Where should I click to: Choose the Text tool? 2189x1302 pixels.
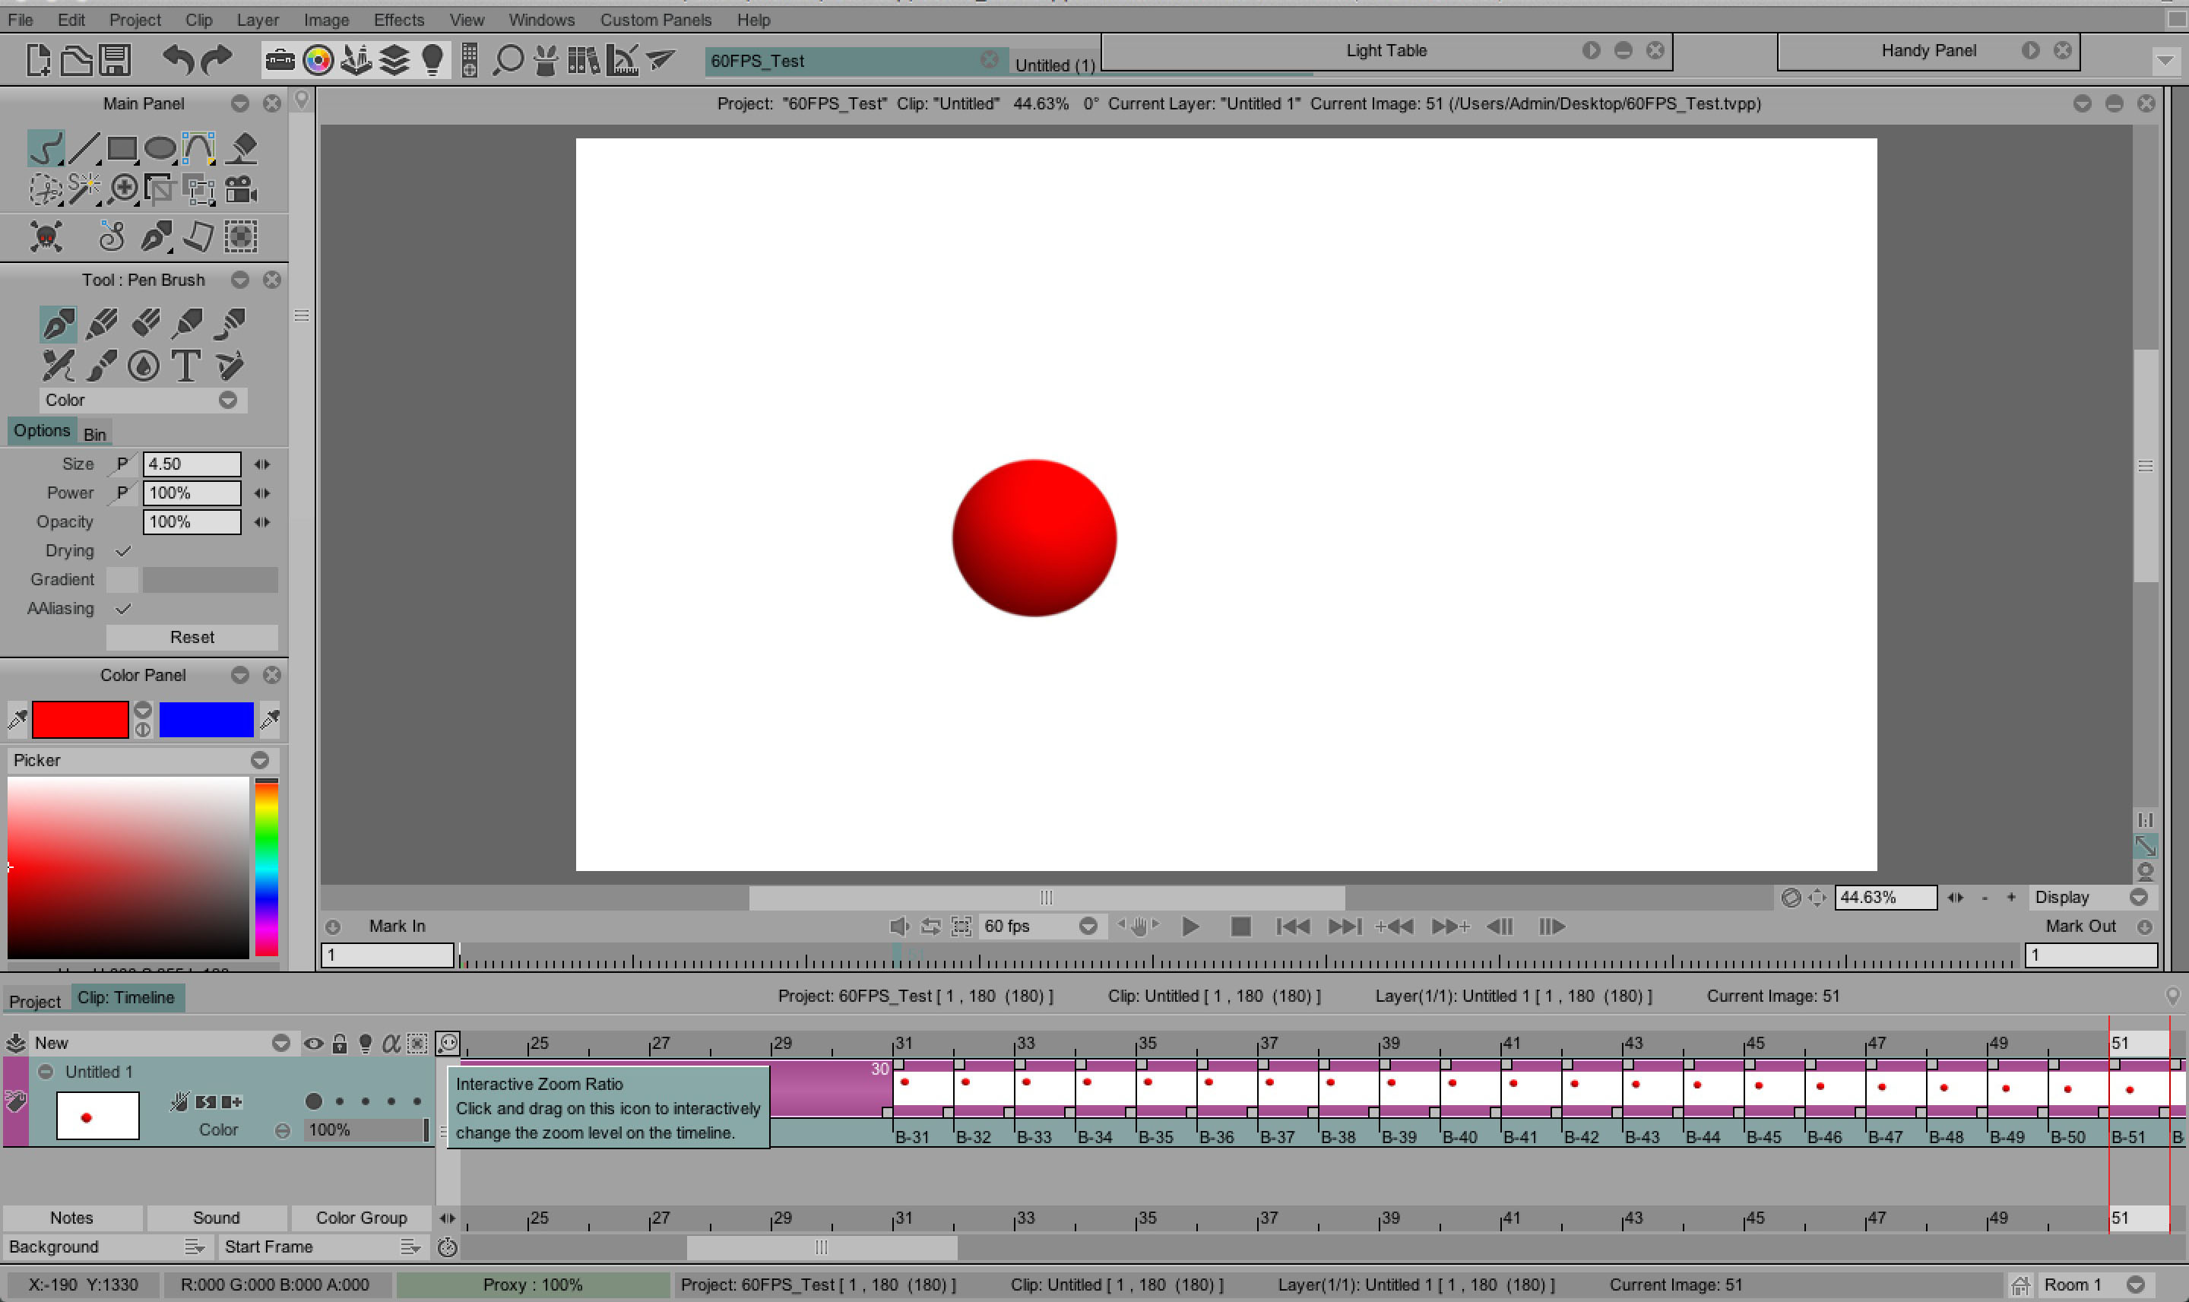point(185,365)
